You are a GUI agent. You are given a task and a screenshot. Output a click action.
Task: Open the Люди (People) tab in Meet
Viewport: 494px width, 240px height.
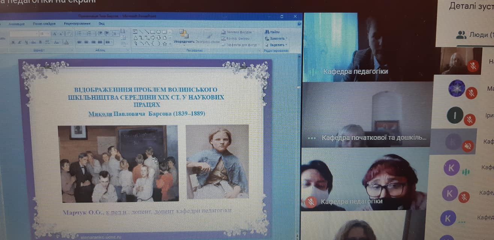point(474,35)
